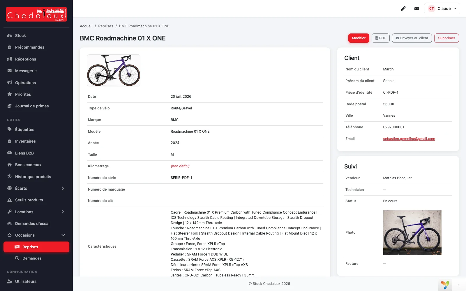Click the Historique produits history icon

[x=10, y=177]
